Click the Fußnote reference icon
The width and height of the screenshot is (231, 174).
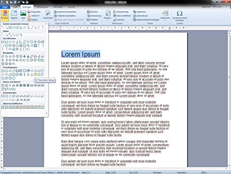point(115,20)
